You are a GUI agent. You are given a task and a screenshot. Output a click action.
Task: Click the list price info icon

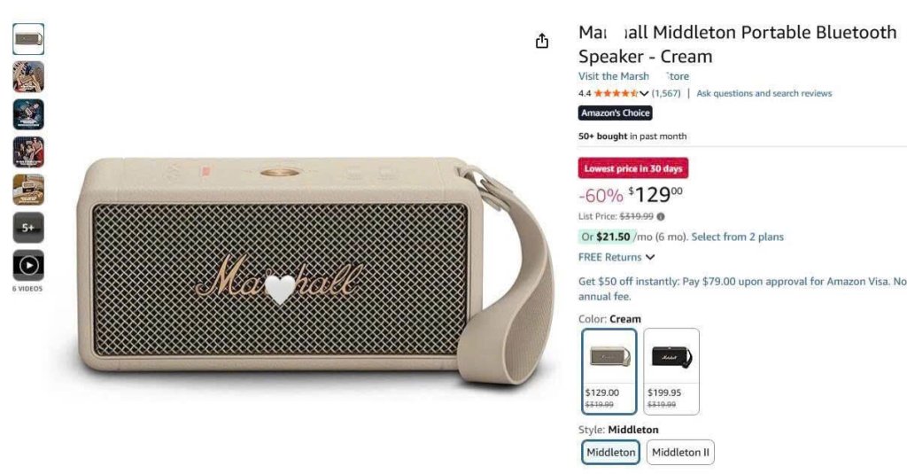coord(661,216)
